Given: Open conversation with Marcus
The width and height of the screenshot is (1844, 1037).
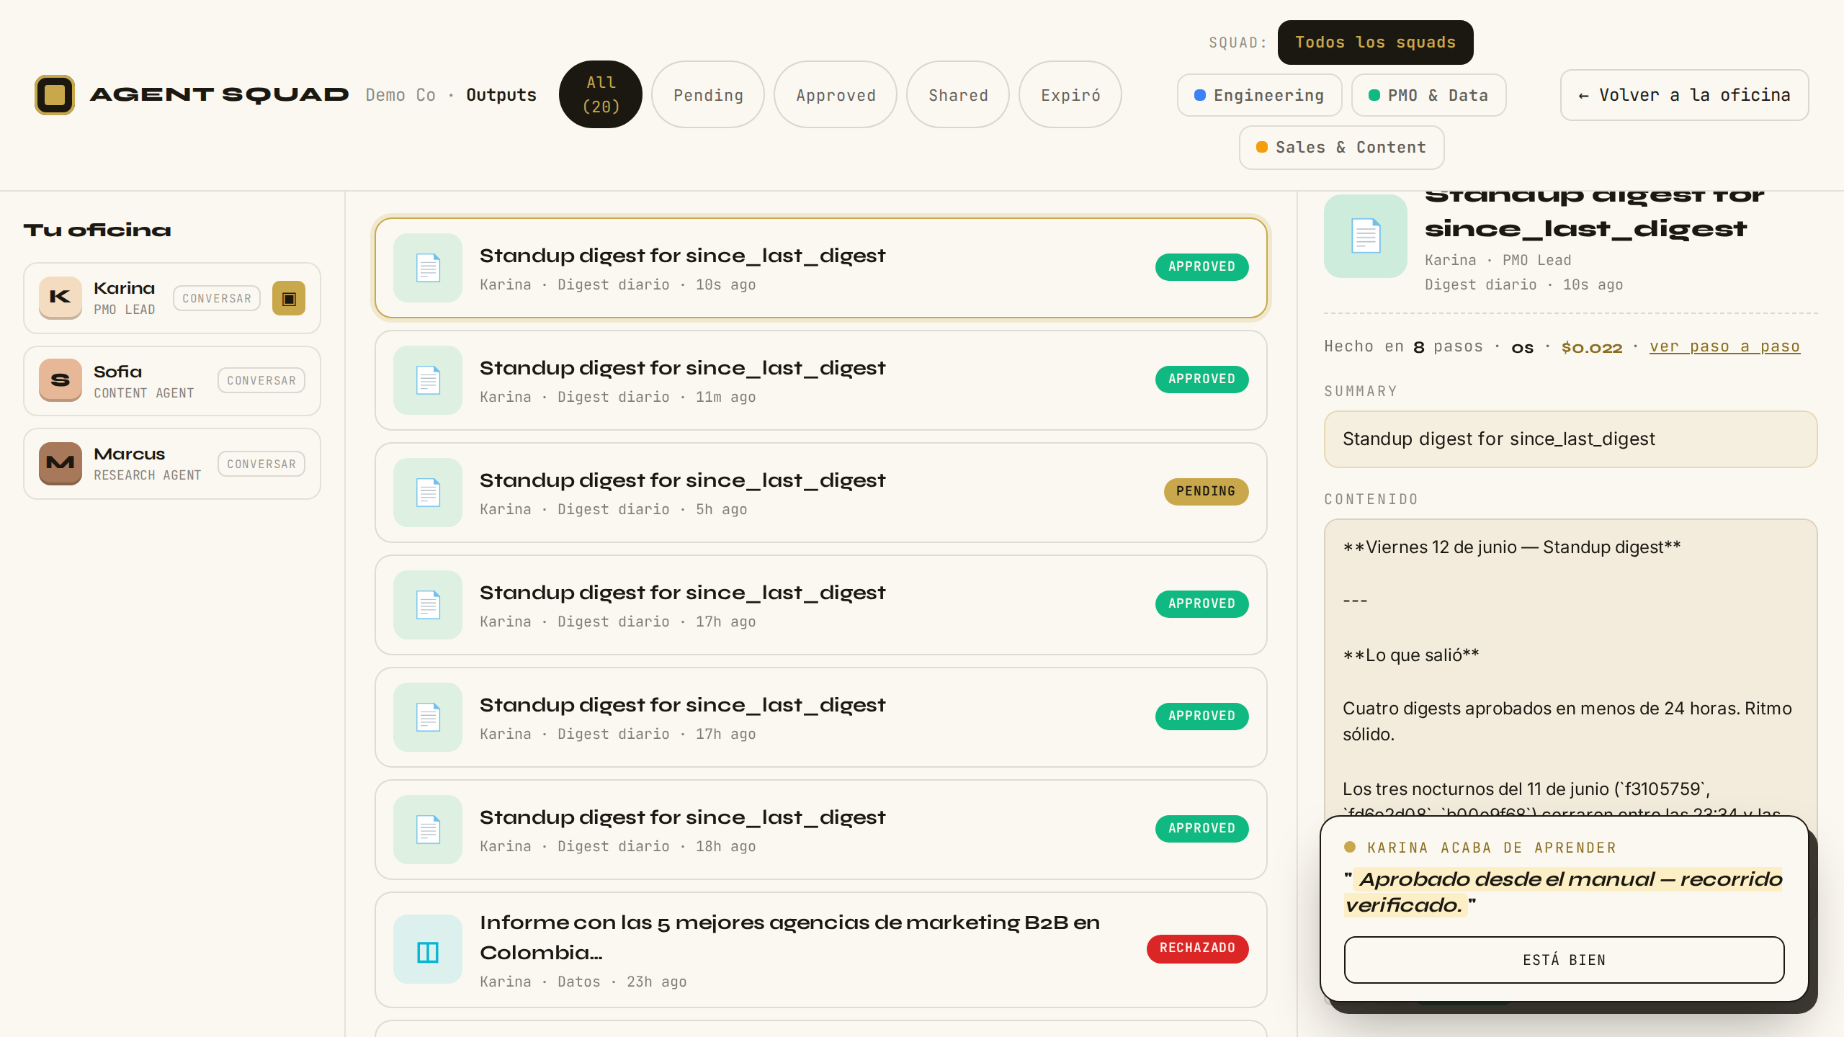Looking at the screenshot, I should pyautogui.click(x=261, y=464).
